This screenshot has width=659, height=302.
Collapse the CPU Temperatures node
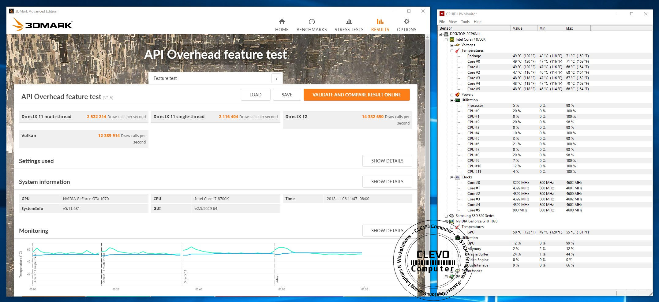click(452, 51)
